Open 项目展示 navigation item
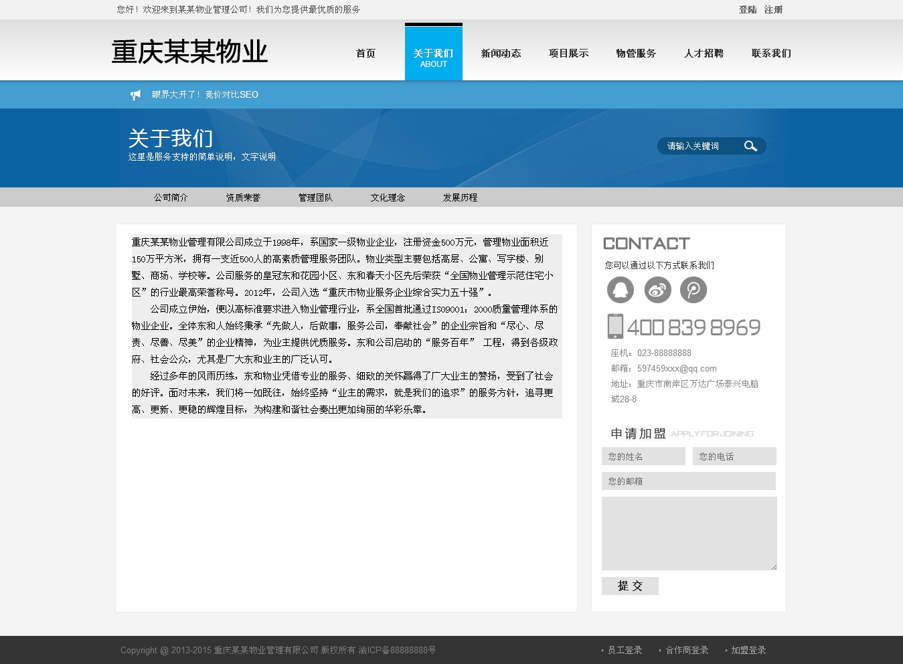This screenshot has width=903, height=664. pos(568,54)
